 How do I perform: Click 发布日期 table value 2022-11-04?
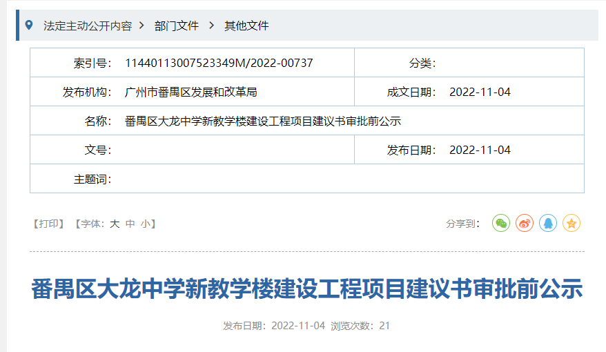pos(480,150)
